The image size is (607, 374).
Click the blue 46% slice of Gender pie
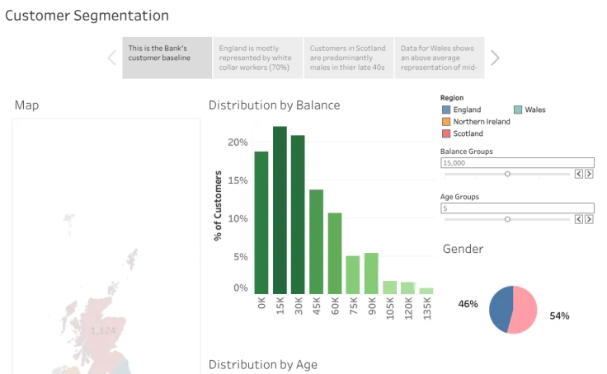tap(500, 310)
